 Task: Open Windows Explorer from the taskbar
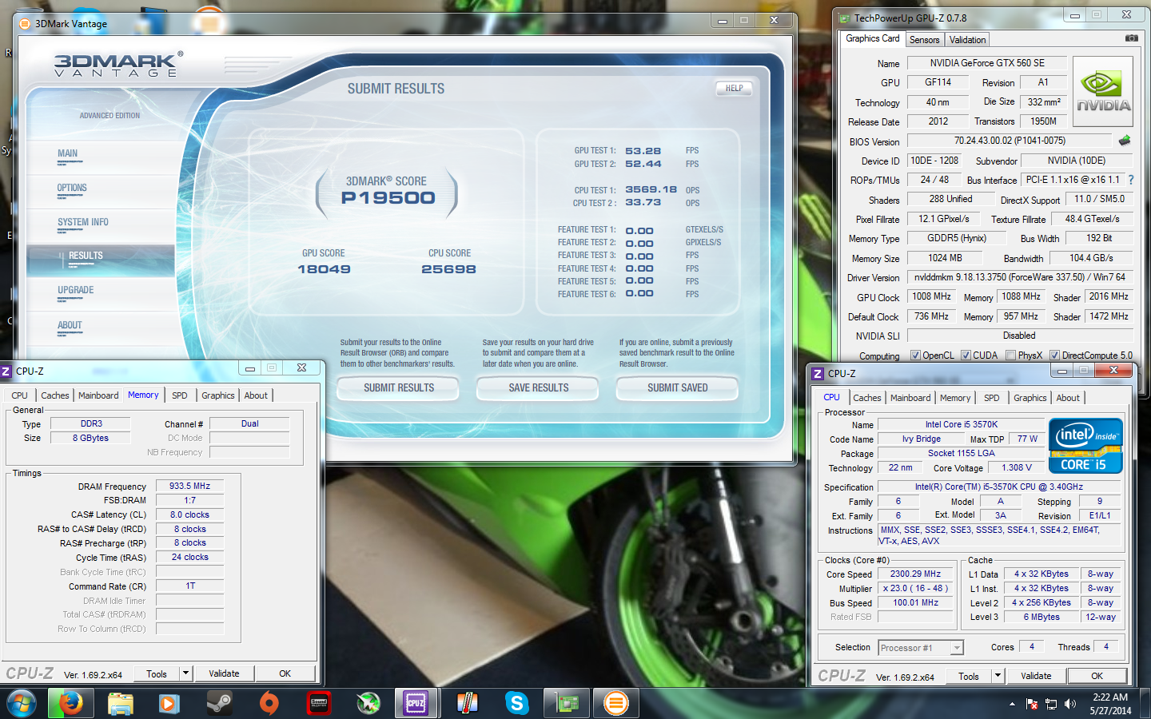click(121, 703)
